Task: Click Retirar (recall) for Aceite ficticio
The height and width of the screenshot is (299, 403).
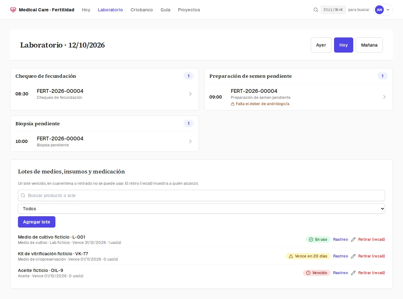Action: [x=372, y=273]
